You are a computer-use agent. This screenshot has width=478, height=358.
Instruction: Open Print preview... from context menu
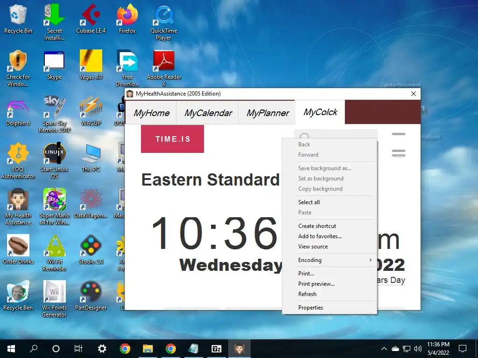[x=330, y=284]
